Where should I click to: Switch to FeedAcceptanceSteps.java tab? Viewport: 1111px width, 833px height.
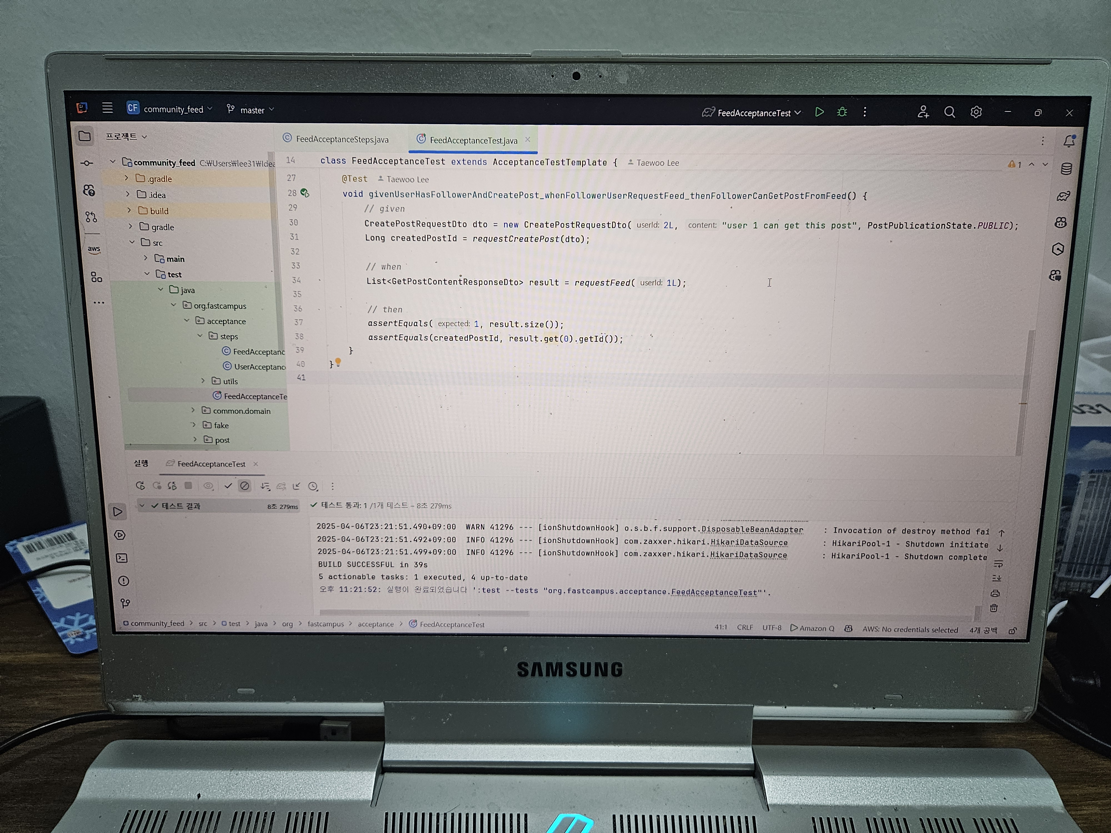pyautogui.click(x=336, y=139)
